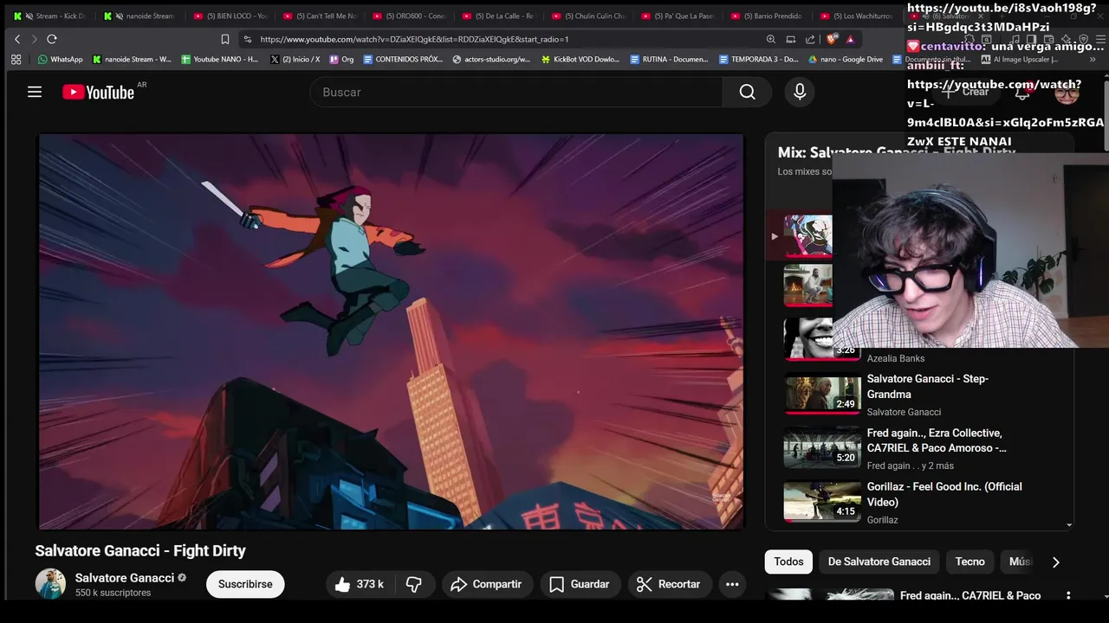Like the video with 373 k

[360, 584]
